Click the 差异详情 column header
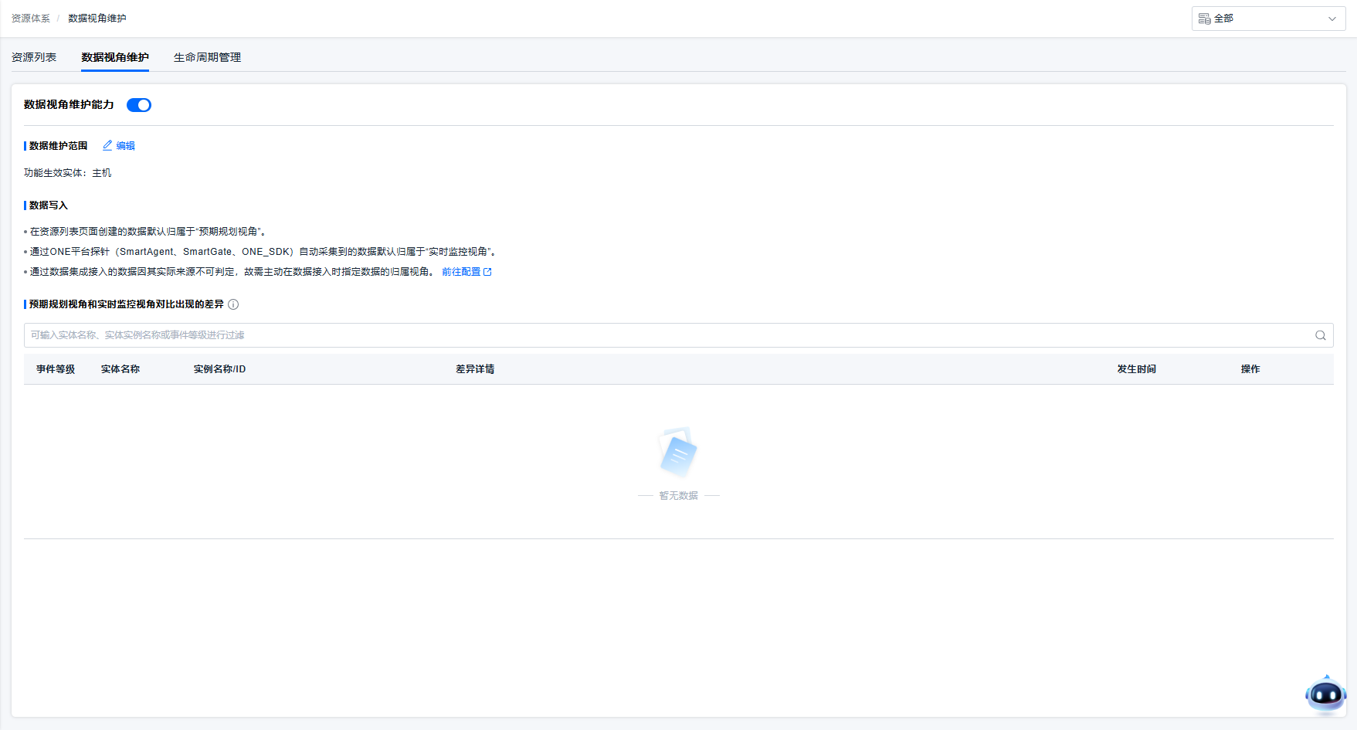 click(x=475, y=369)
